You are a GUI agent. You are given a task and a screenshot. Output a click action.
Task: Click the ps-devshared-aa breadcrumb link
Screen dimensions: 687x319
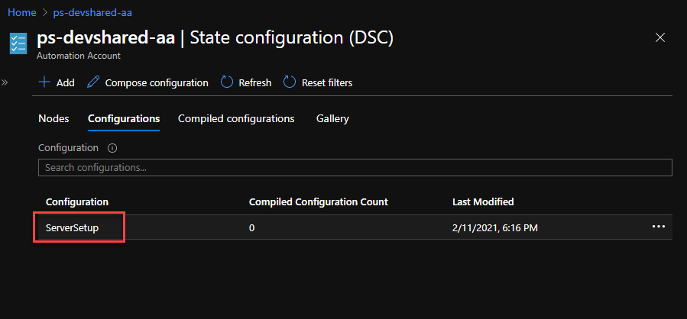click(x=92, y=13)
